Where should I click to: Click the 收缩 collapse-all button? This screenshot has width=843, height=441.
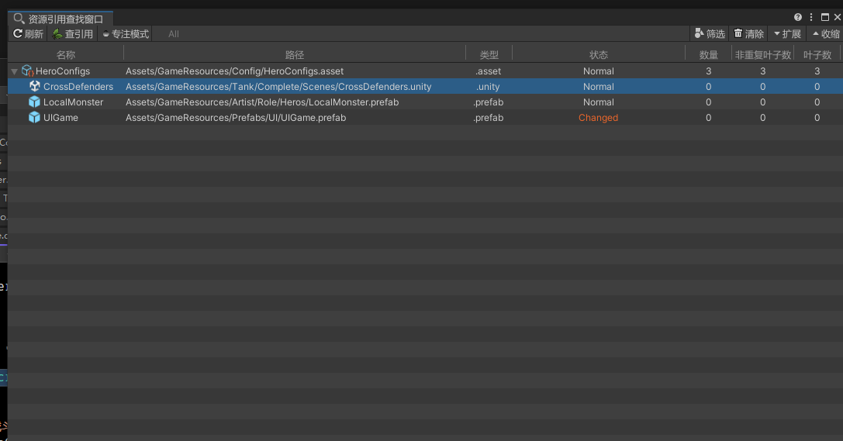coord(826,34)
